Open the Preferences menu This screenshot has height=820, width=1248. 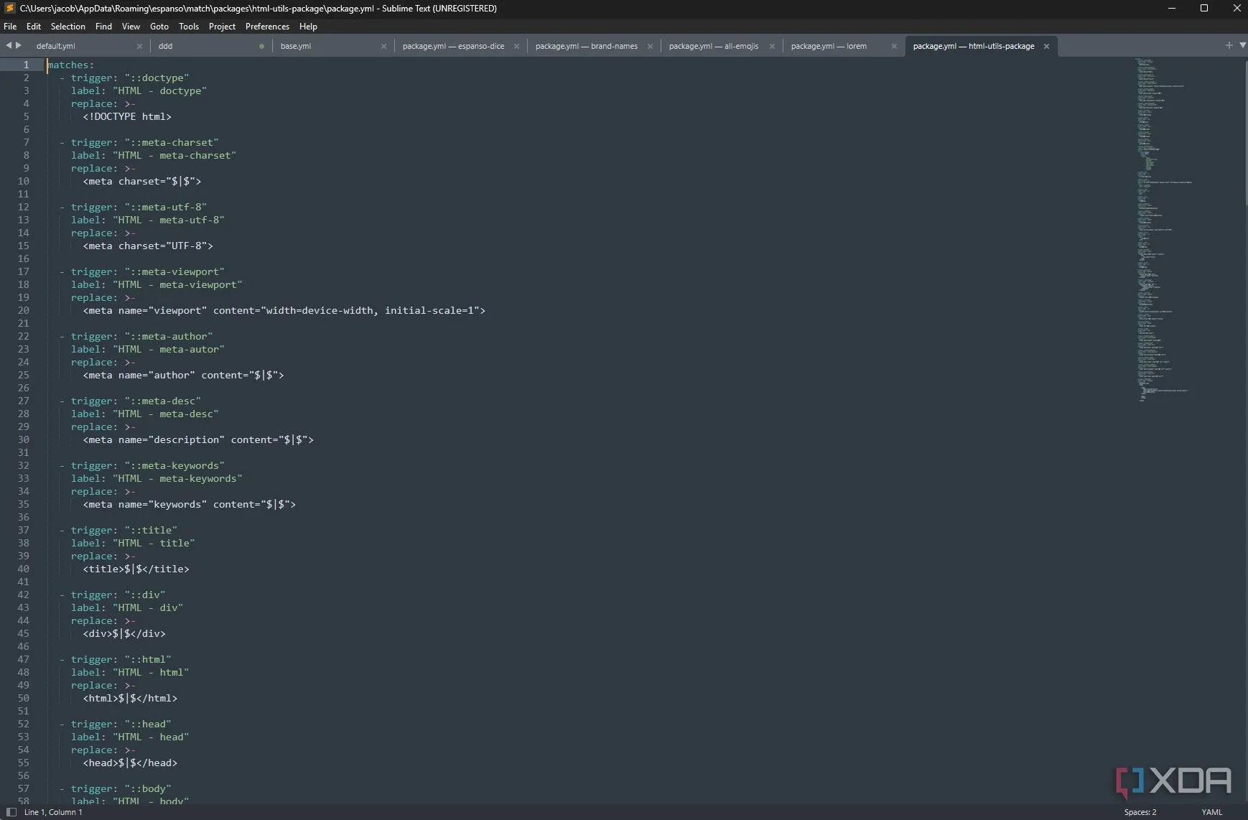point(267,27)
